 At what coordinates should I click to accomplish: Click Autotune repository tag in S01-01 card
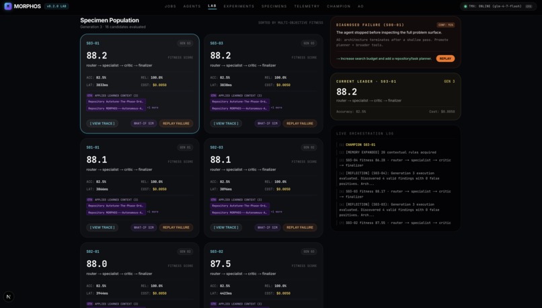(116, 206)
